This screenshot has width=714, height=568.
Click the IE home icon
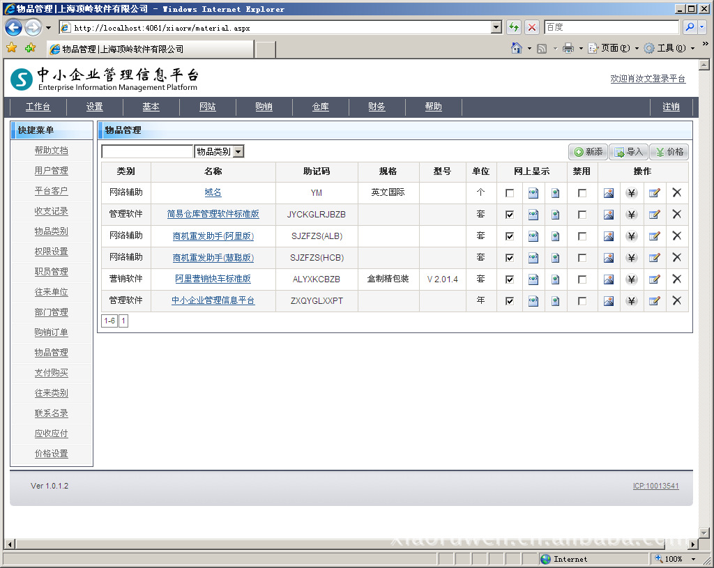tap(517, 49)
